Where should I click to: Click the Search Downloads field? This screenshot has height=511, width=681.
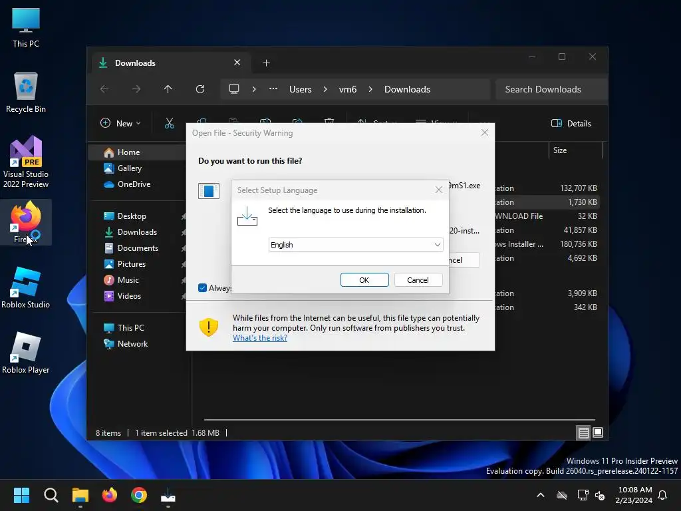coord(551,89)
